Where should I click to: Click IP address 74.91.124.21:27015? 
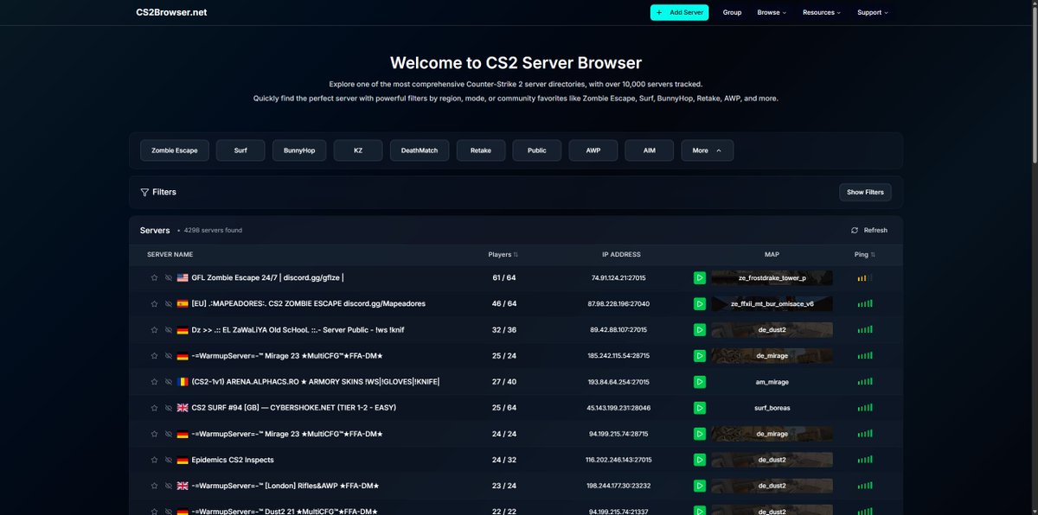pyautogui.click(x=618, y=278)
